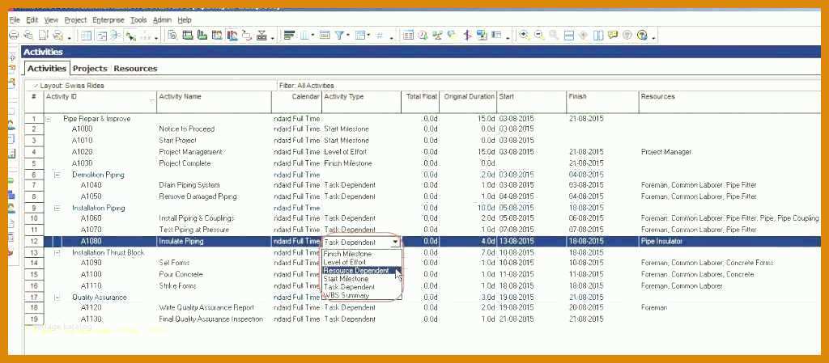Open the Enterprise menu
The image size is (829, 363).
point(108,20)
